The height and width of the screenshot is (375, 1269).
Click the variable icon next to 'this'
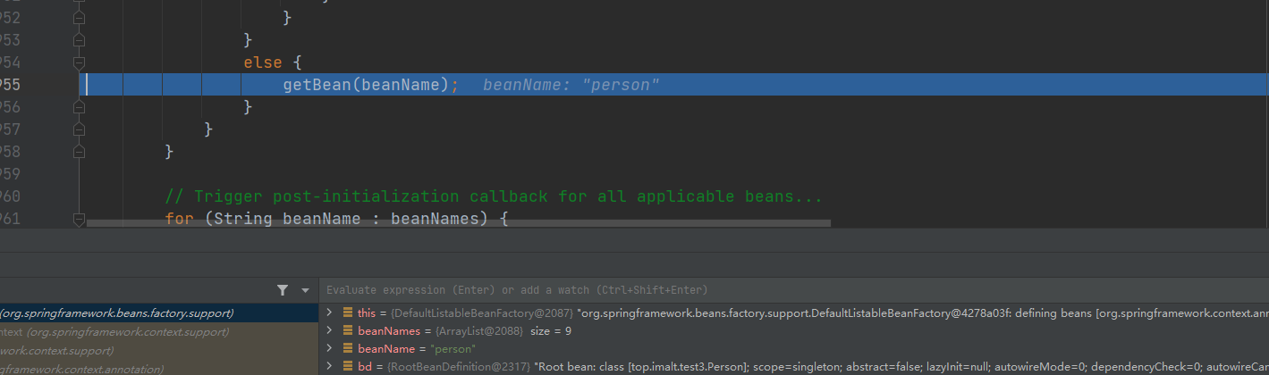(x=347, y=313)
